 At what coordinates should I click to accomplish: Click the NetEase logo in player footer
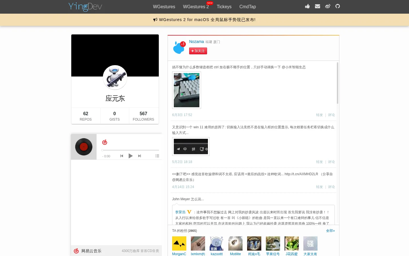point(76,251)
